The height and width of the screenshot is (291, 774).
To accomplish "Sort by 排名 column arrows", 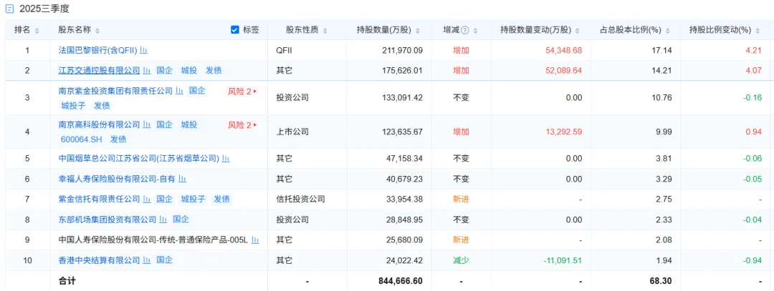I will (x=37, y=31).
